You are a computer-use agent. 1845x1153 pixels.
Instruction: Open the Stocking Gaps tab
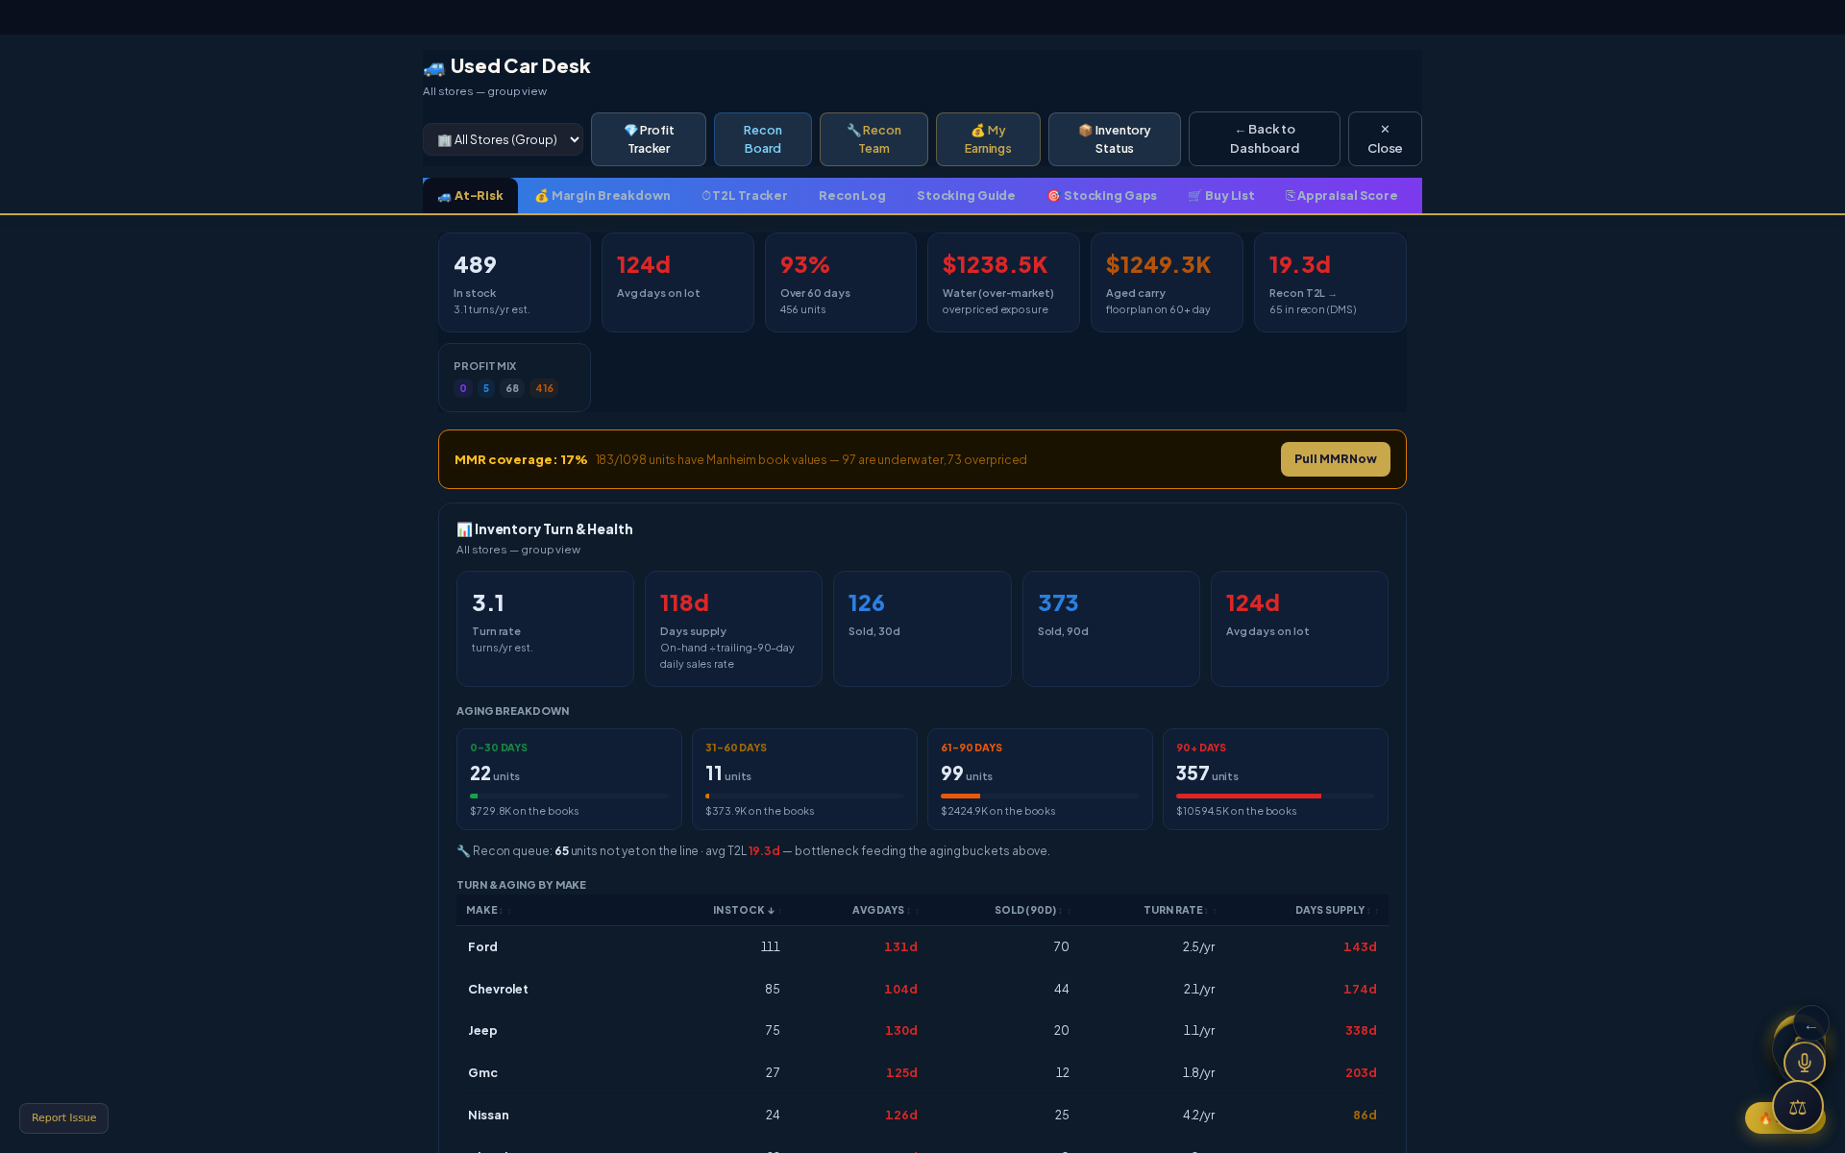(1101, 196)
